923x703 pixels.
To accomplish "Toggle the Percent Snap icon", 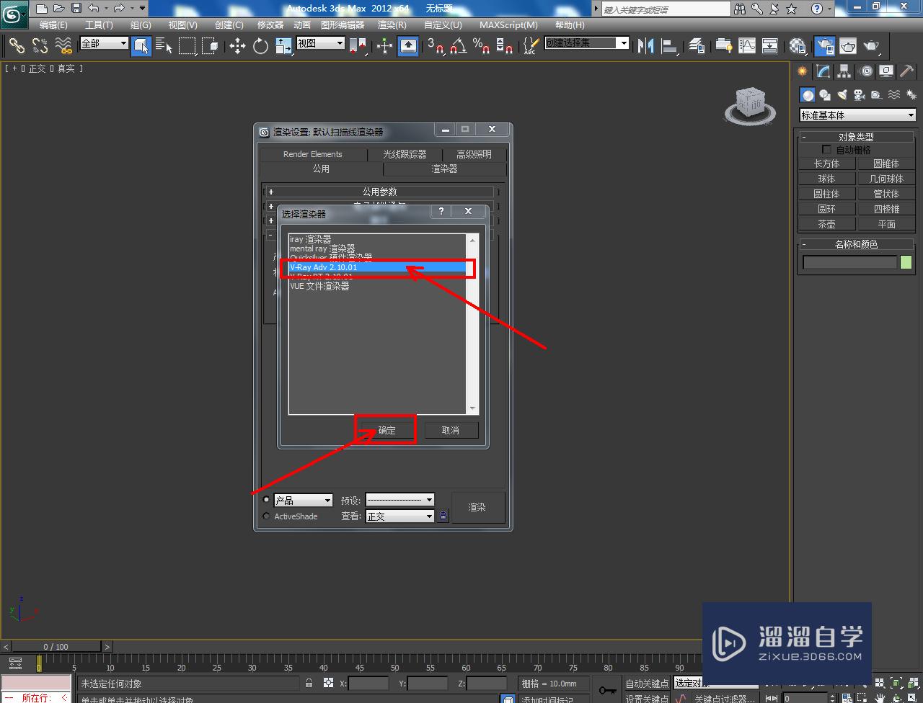I will coord(481,46).
